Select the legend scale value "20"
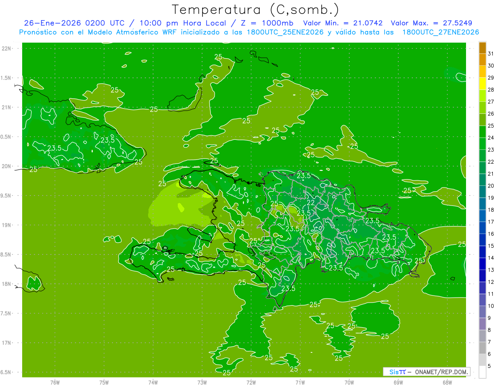Screen dimensions: 502x388 point(491,186)
